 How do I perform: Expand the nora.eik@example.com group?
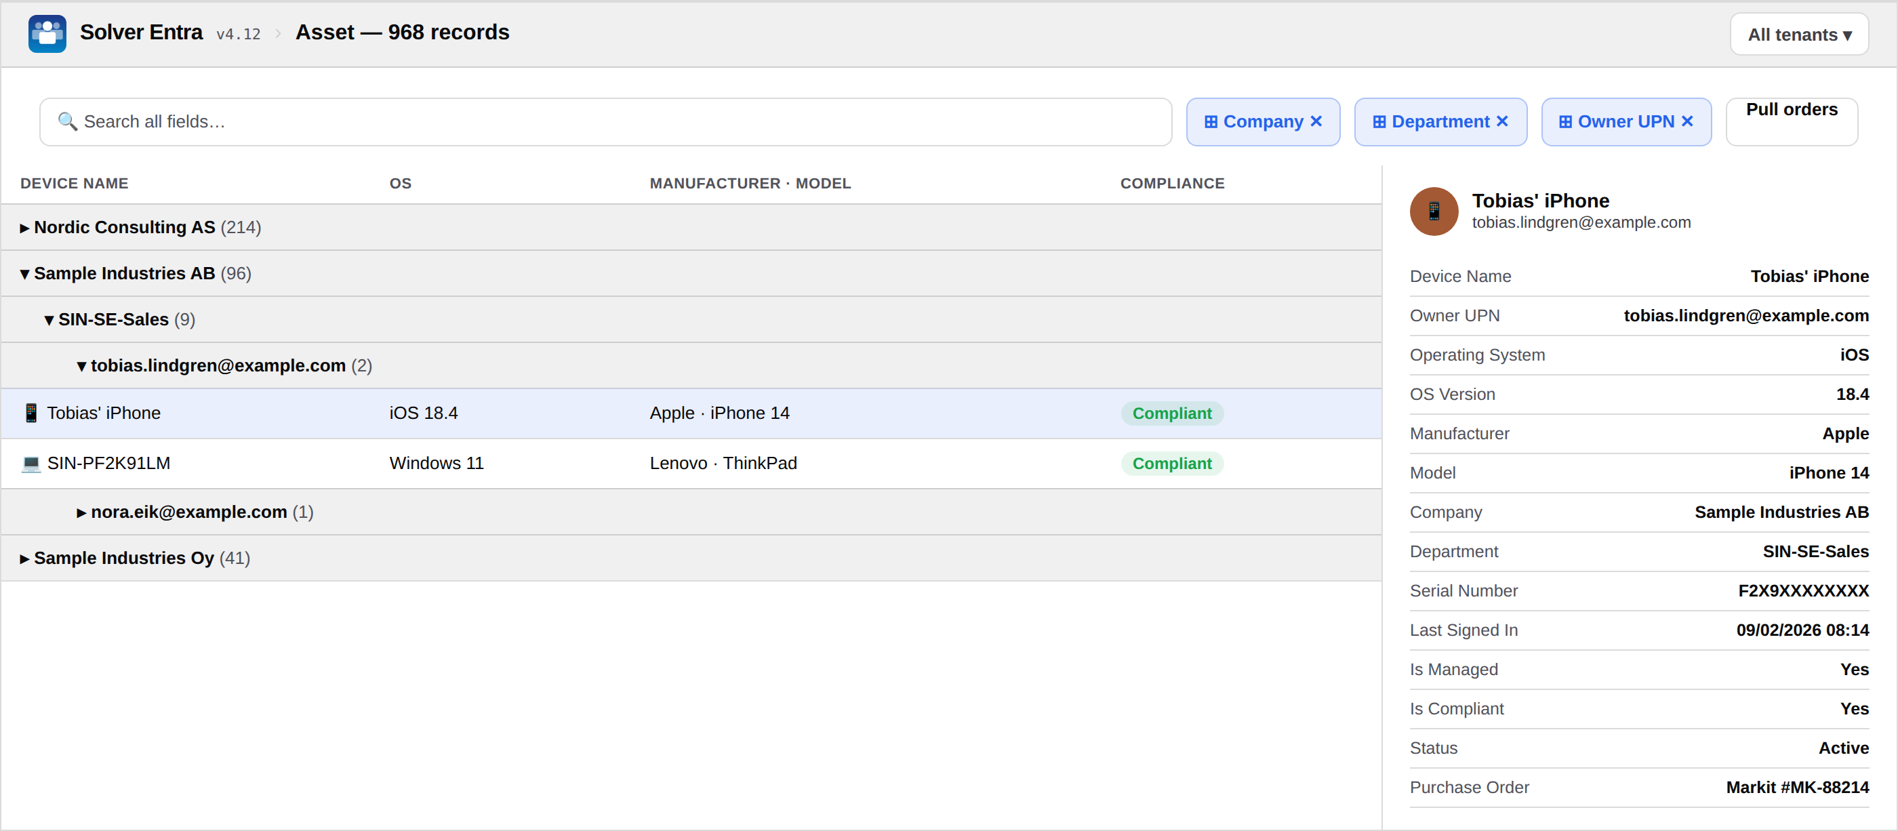[x=82, y=512]
